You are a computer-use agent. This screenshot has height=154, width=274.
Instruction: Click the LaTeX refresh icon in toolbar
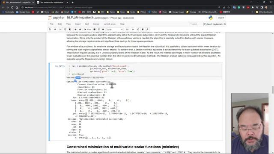click(138, 30)
